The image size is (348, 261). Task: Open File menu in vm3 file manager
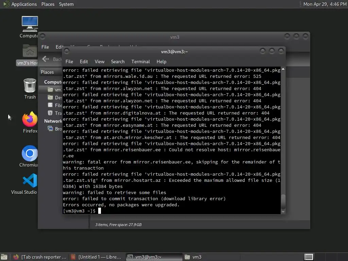[x=45, y=47]
